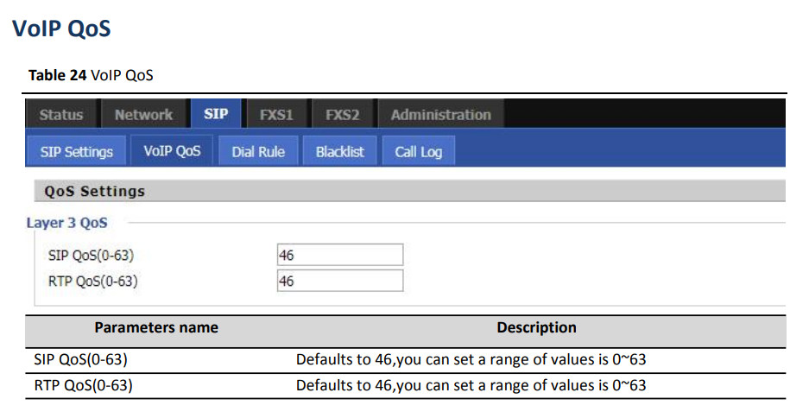The image size is (790, 418).
Task: Select the SIP main tab
Action: tap(216, 113)
